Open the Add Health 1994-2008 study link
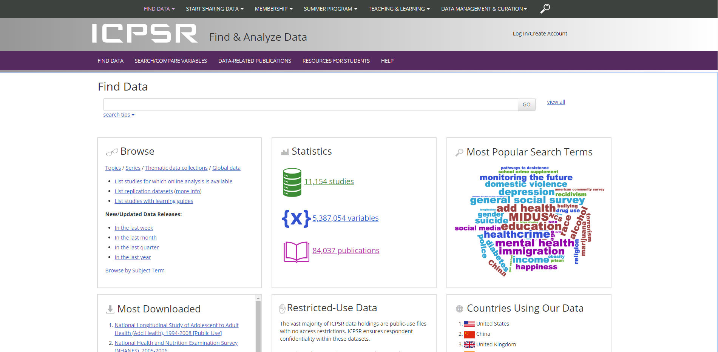This screenshot has height=352, width=718. (176, 329)
